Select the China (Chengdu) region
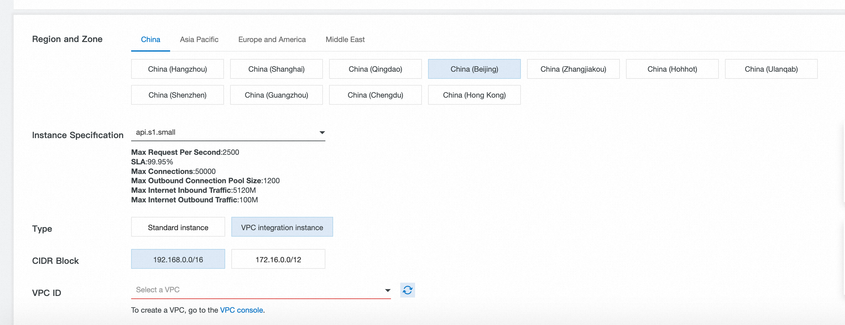845x325 pixels. (x=375, y=95)
